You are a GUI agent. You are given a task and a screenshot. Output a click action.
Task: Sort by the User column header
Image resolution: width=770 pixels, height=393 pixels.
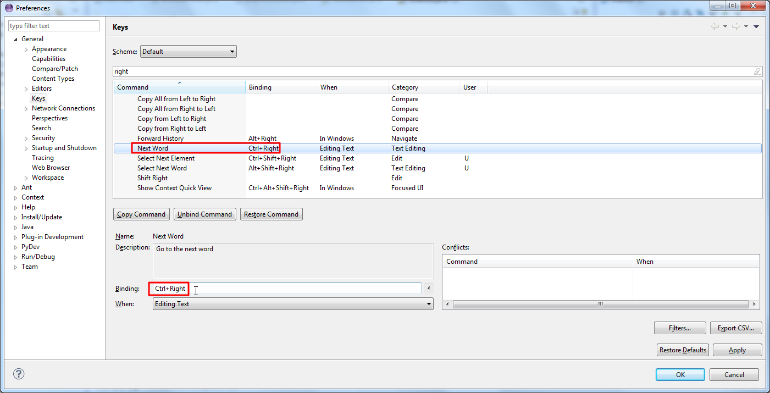(x=473, y=87)
